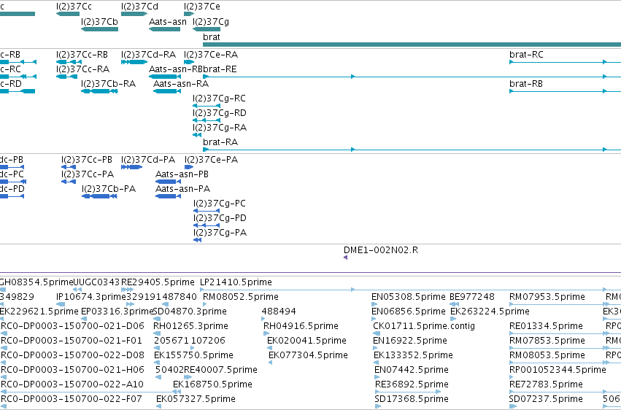The height and width of the screenshot is (410, 621).
Task: Open transcript l(2)37Cc-RB
Action: 82,55
